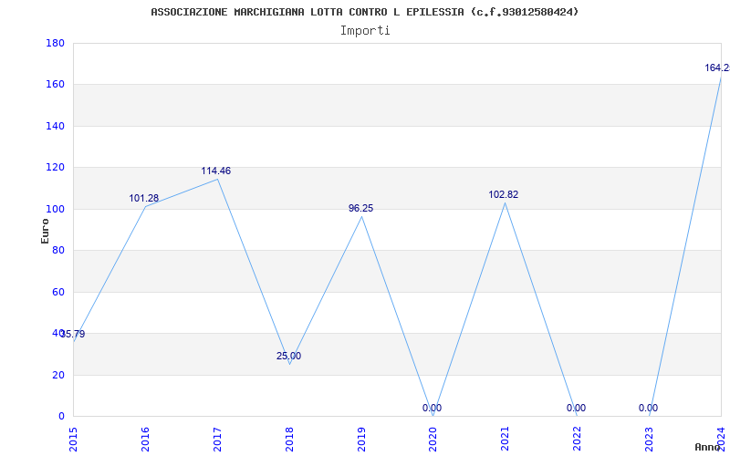The width and height of the screenshot is (730, 456).
Task: Click the 0.00 label above 2020
Action: pos(432,408)
